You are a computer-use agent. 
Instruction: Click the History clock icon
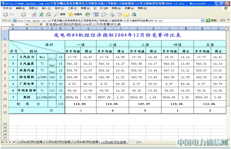coord(88,14)
